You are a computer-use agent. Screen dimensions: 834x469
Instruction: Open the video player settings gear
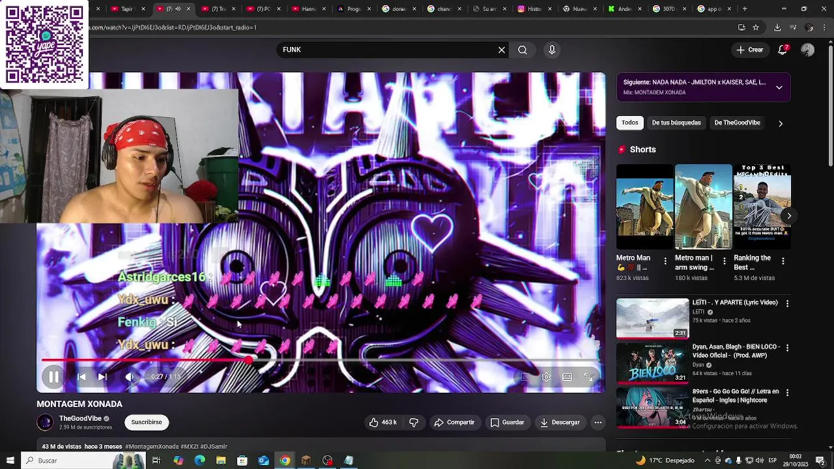[x=546, y=377]
